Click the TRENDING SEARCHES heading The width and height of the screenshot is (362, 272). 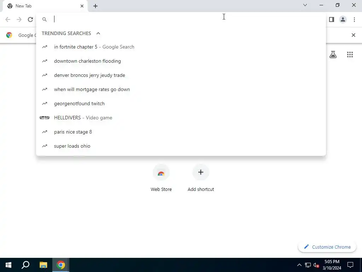[66, 33]
